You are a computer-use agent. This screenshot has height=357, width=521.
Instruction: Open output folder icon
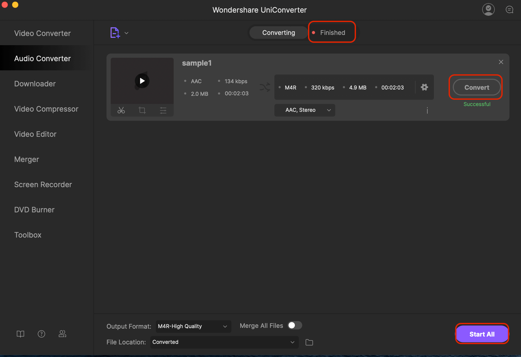tap(309, 342)
